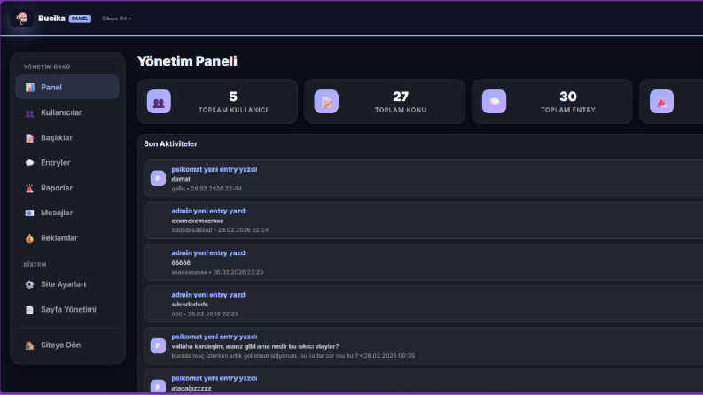The width and height of the screenshot is (703, 395).
Task: Click the 5 Toplam Kullanıcı value
Action: coord(233,97)
